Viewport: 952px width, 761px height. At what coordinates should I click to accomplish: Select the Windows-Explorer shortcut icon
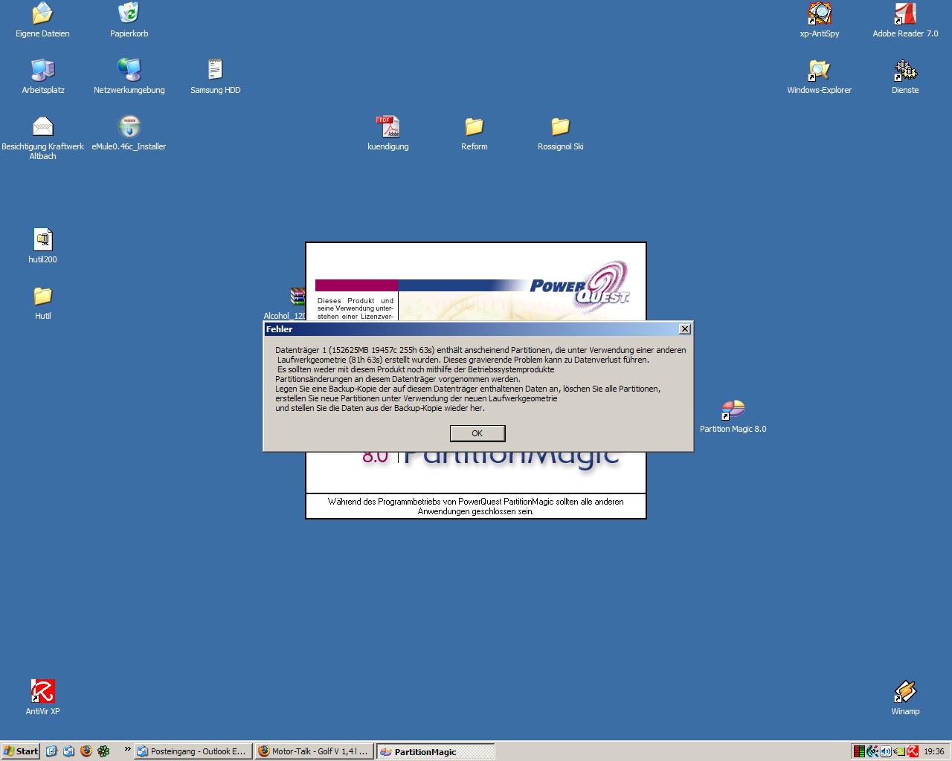click(819, 77)
